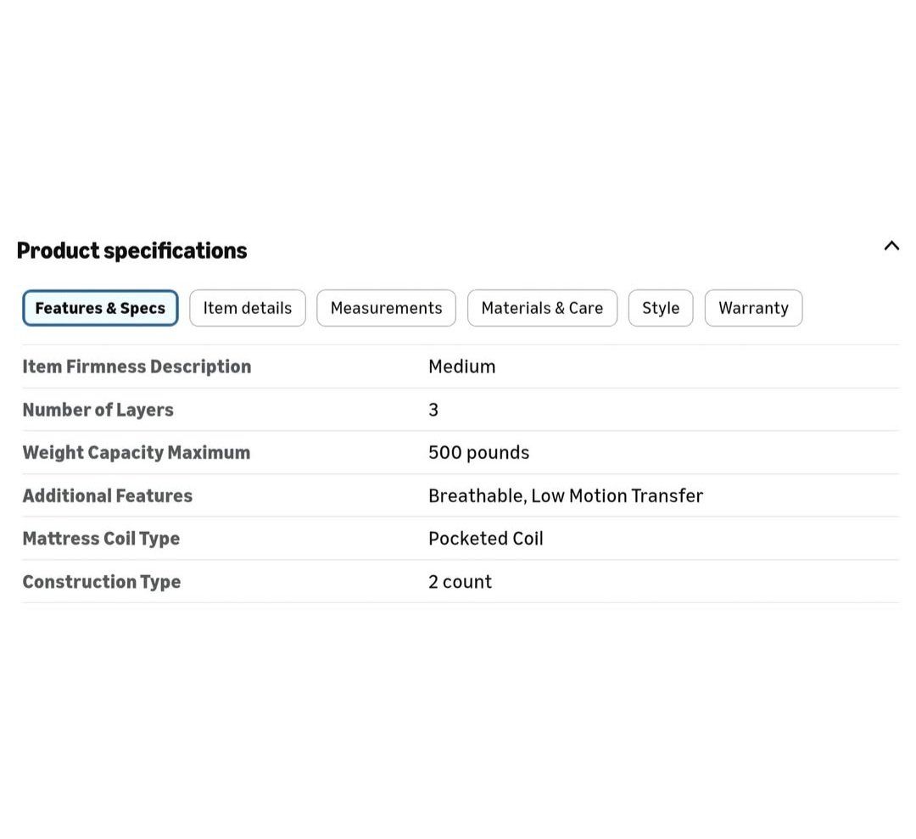The height and width of the screenshot is (839, 916).
Task: Switch to the Item details tab
Action: (x=247, y=308)
